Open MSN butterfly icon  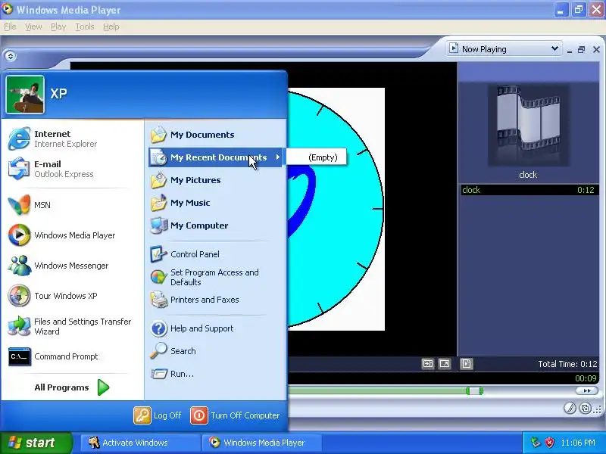[x=19, y=205]
